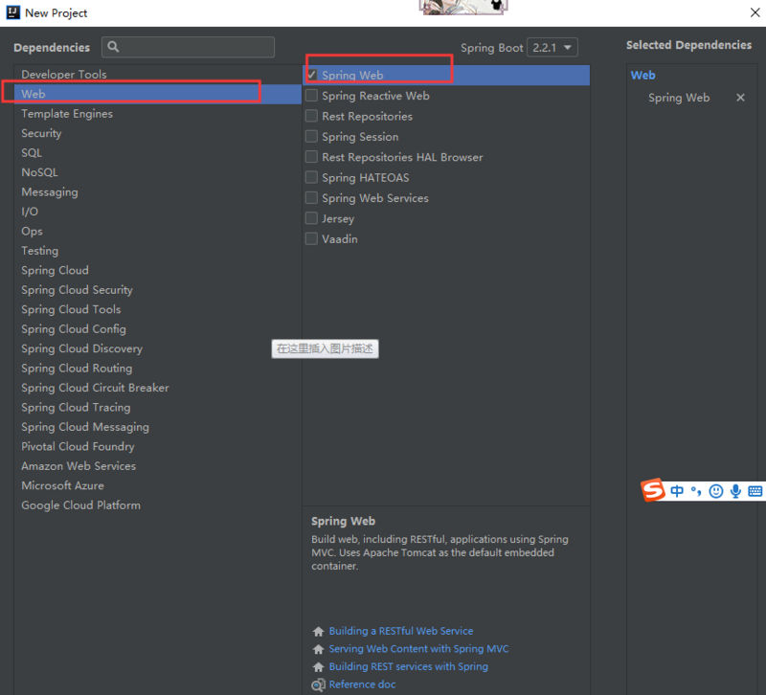Close the New Project dialog
The image size is (766, 695).
pyautogui.click(x=755, y=12)
